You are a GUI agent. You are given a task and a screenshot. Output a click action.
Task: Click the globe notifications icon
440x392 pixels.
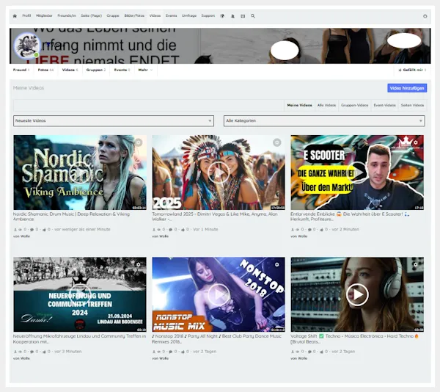[222, 15]
